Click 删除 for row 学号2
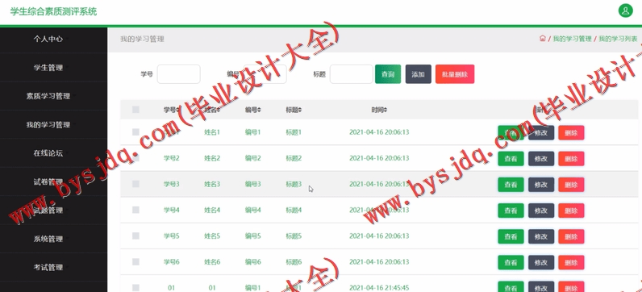 (x=571, y=158)
